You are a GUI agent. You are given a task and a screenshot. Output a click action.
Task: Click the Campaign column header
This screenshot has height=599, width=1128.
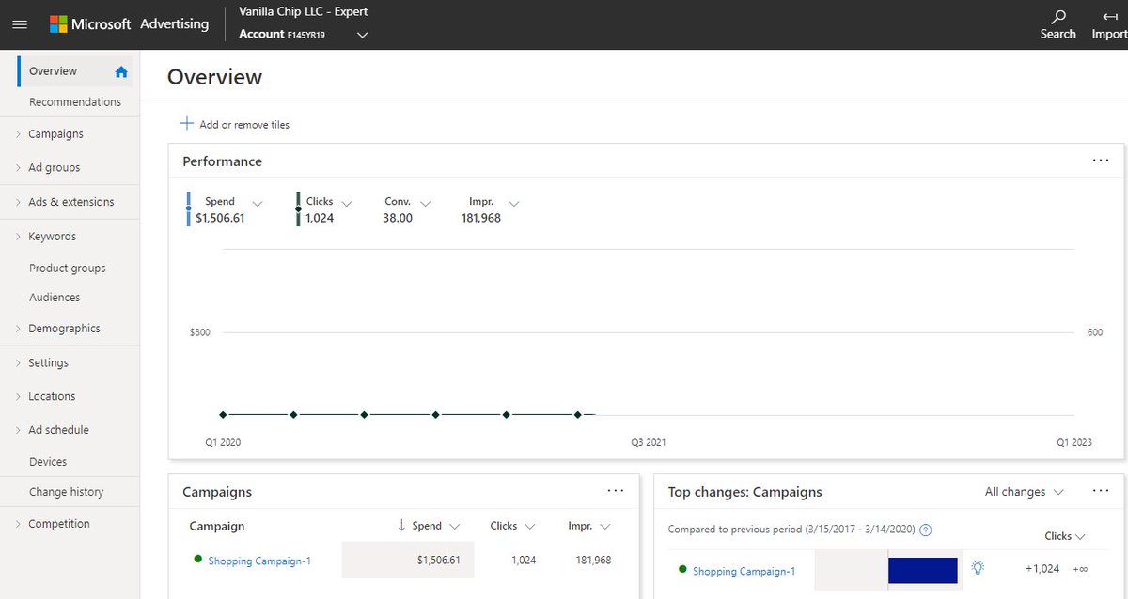[217, 527]
